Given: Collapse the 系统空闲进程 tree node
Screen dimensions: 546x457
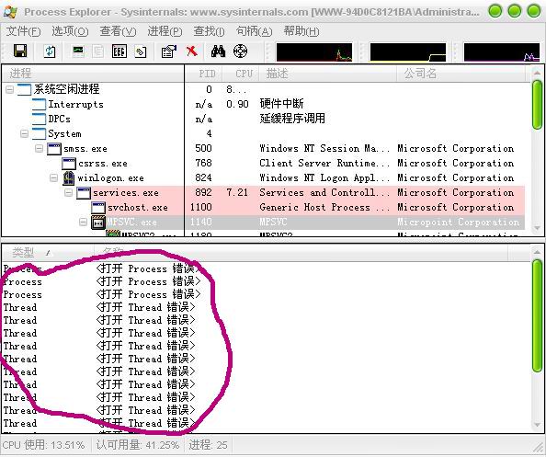Looking at the screenshot, I should (10, 90).
